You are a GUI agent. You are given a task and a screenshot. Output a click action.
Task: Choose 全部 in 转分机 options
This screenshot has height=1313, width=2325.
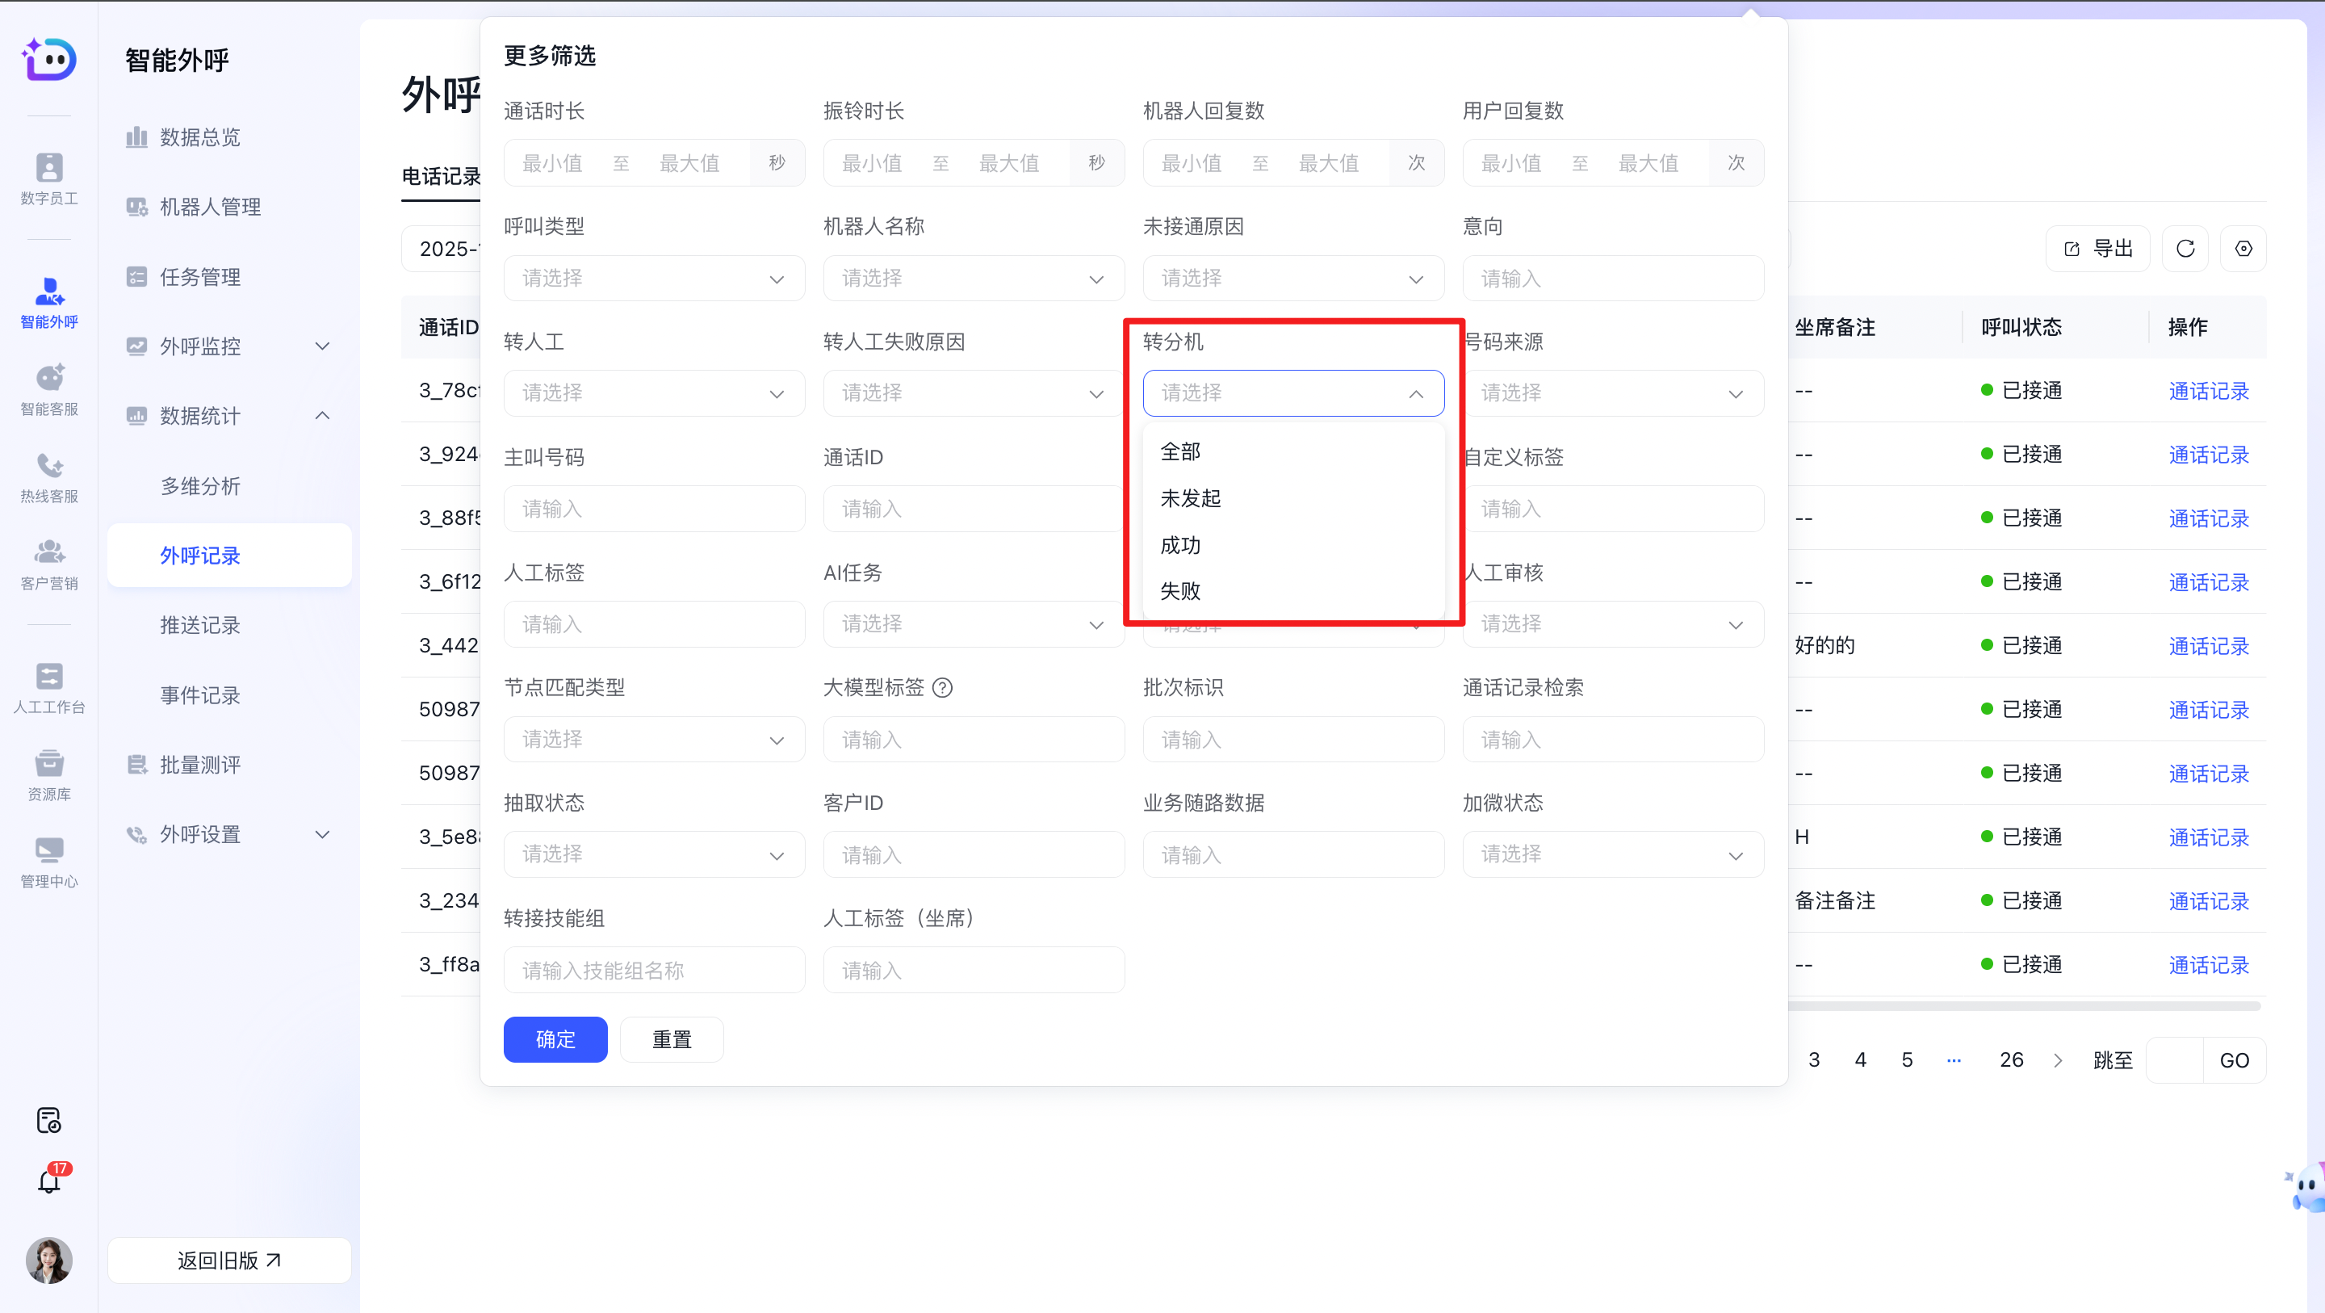point(1292,451)
